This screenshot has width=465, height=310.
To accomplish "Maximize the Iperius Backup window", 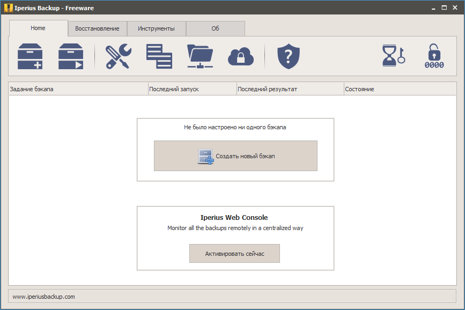I will point(444,8).
